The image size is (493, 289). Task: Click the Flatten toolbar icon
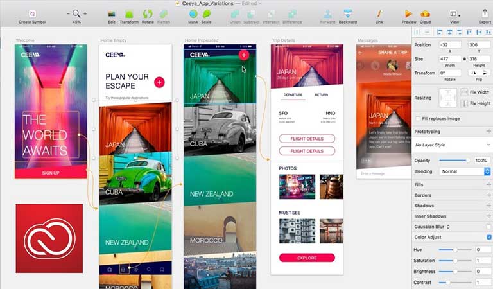tap(164, 14)
